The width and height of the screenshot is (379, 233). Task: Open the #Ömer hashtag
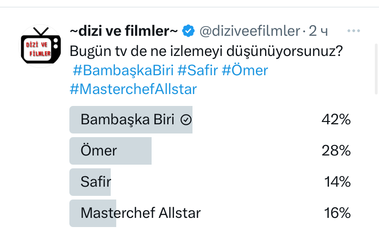click(244, 71)
